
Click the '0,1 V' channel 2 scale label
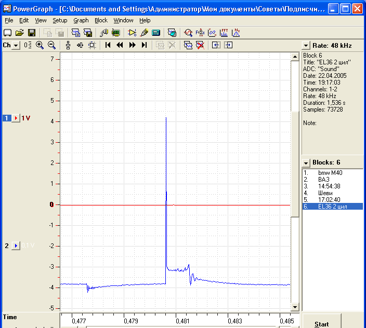[28, 245]
